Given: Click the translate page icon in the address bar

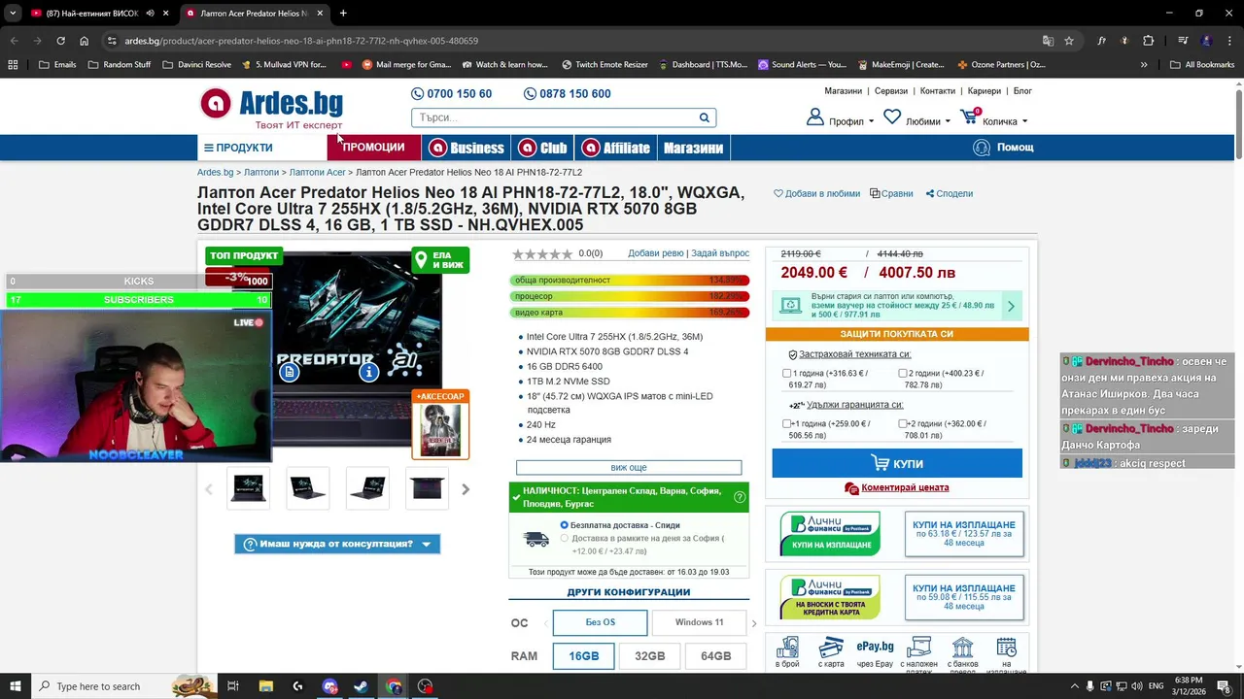Looking at the screenshot, I should pos(1048,41).
